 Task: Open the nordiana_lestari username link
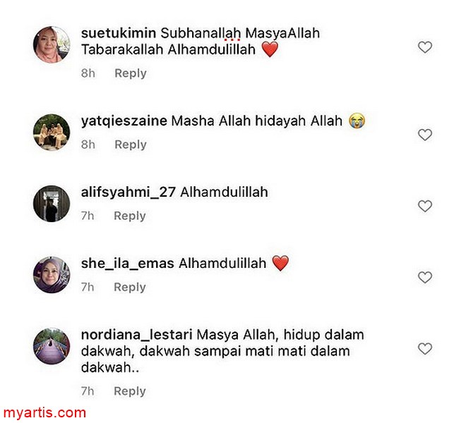click(137, 335)
